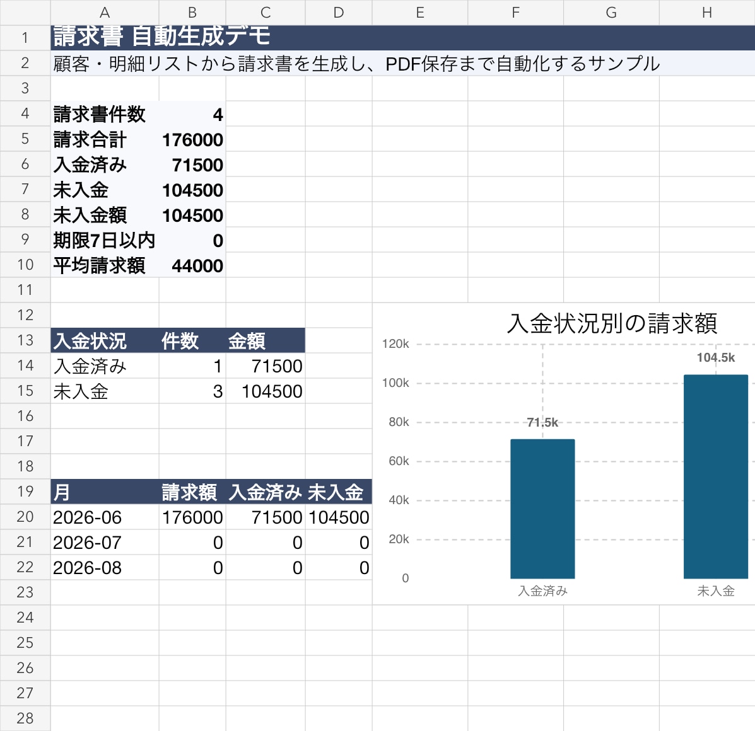Viewport: 755px width, 731px height.
Task: Select the "2026-06" month cell
Action: tap(105, 517)
